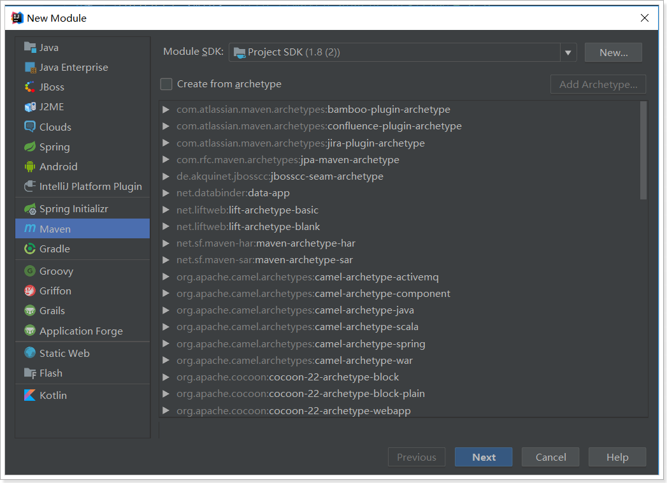Click the Spring Initializr icon

tap(29, 209)
